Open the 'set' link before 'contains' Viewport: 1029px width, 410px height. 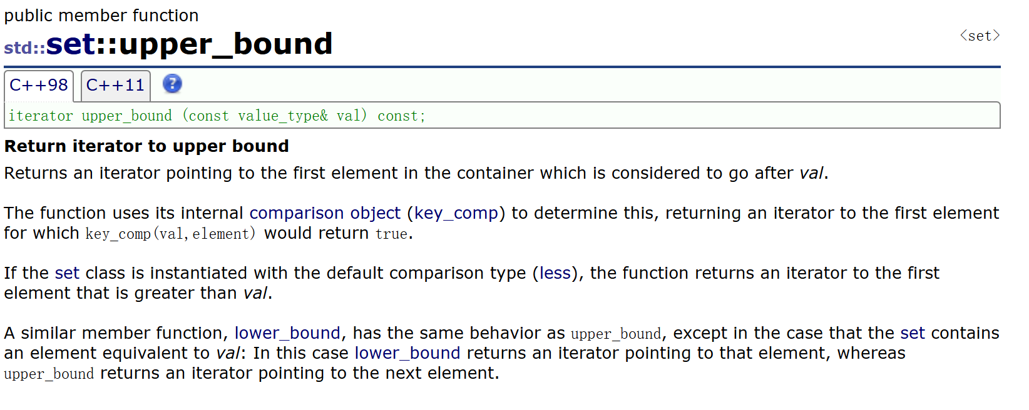[912, 333]
